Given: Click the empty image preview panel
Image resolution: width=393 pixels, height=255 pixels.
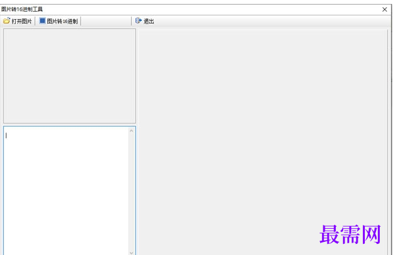Looking at the screenshot, I should (x=70, y=75).
